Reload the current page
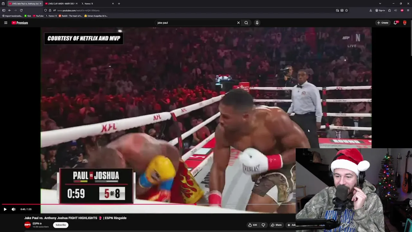412x232 pixels. (x=21, y=10)
